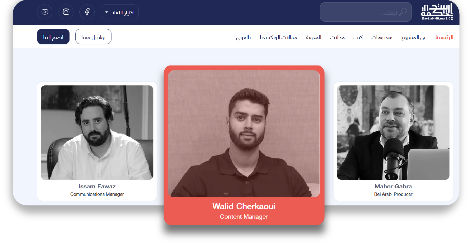Open بالعربي menu item

pyautogui.click(x=243, y=37)
